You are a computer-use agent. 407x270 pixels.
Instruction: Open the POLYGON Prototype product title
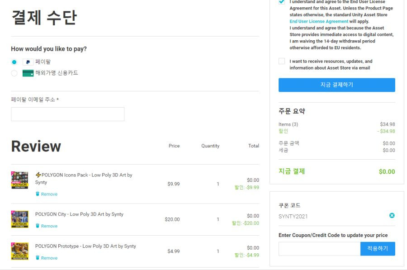[85, 246]
